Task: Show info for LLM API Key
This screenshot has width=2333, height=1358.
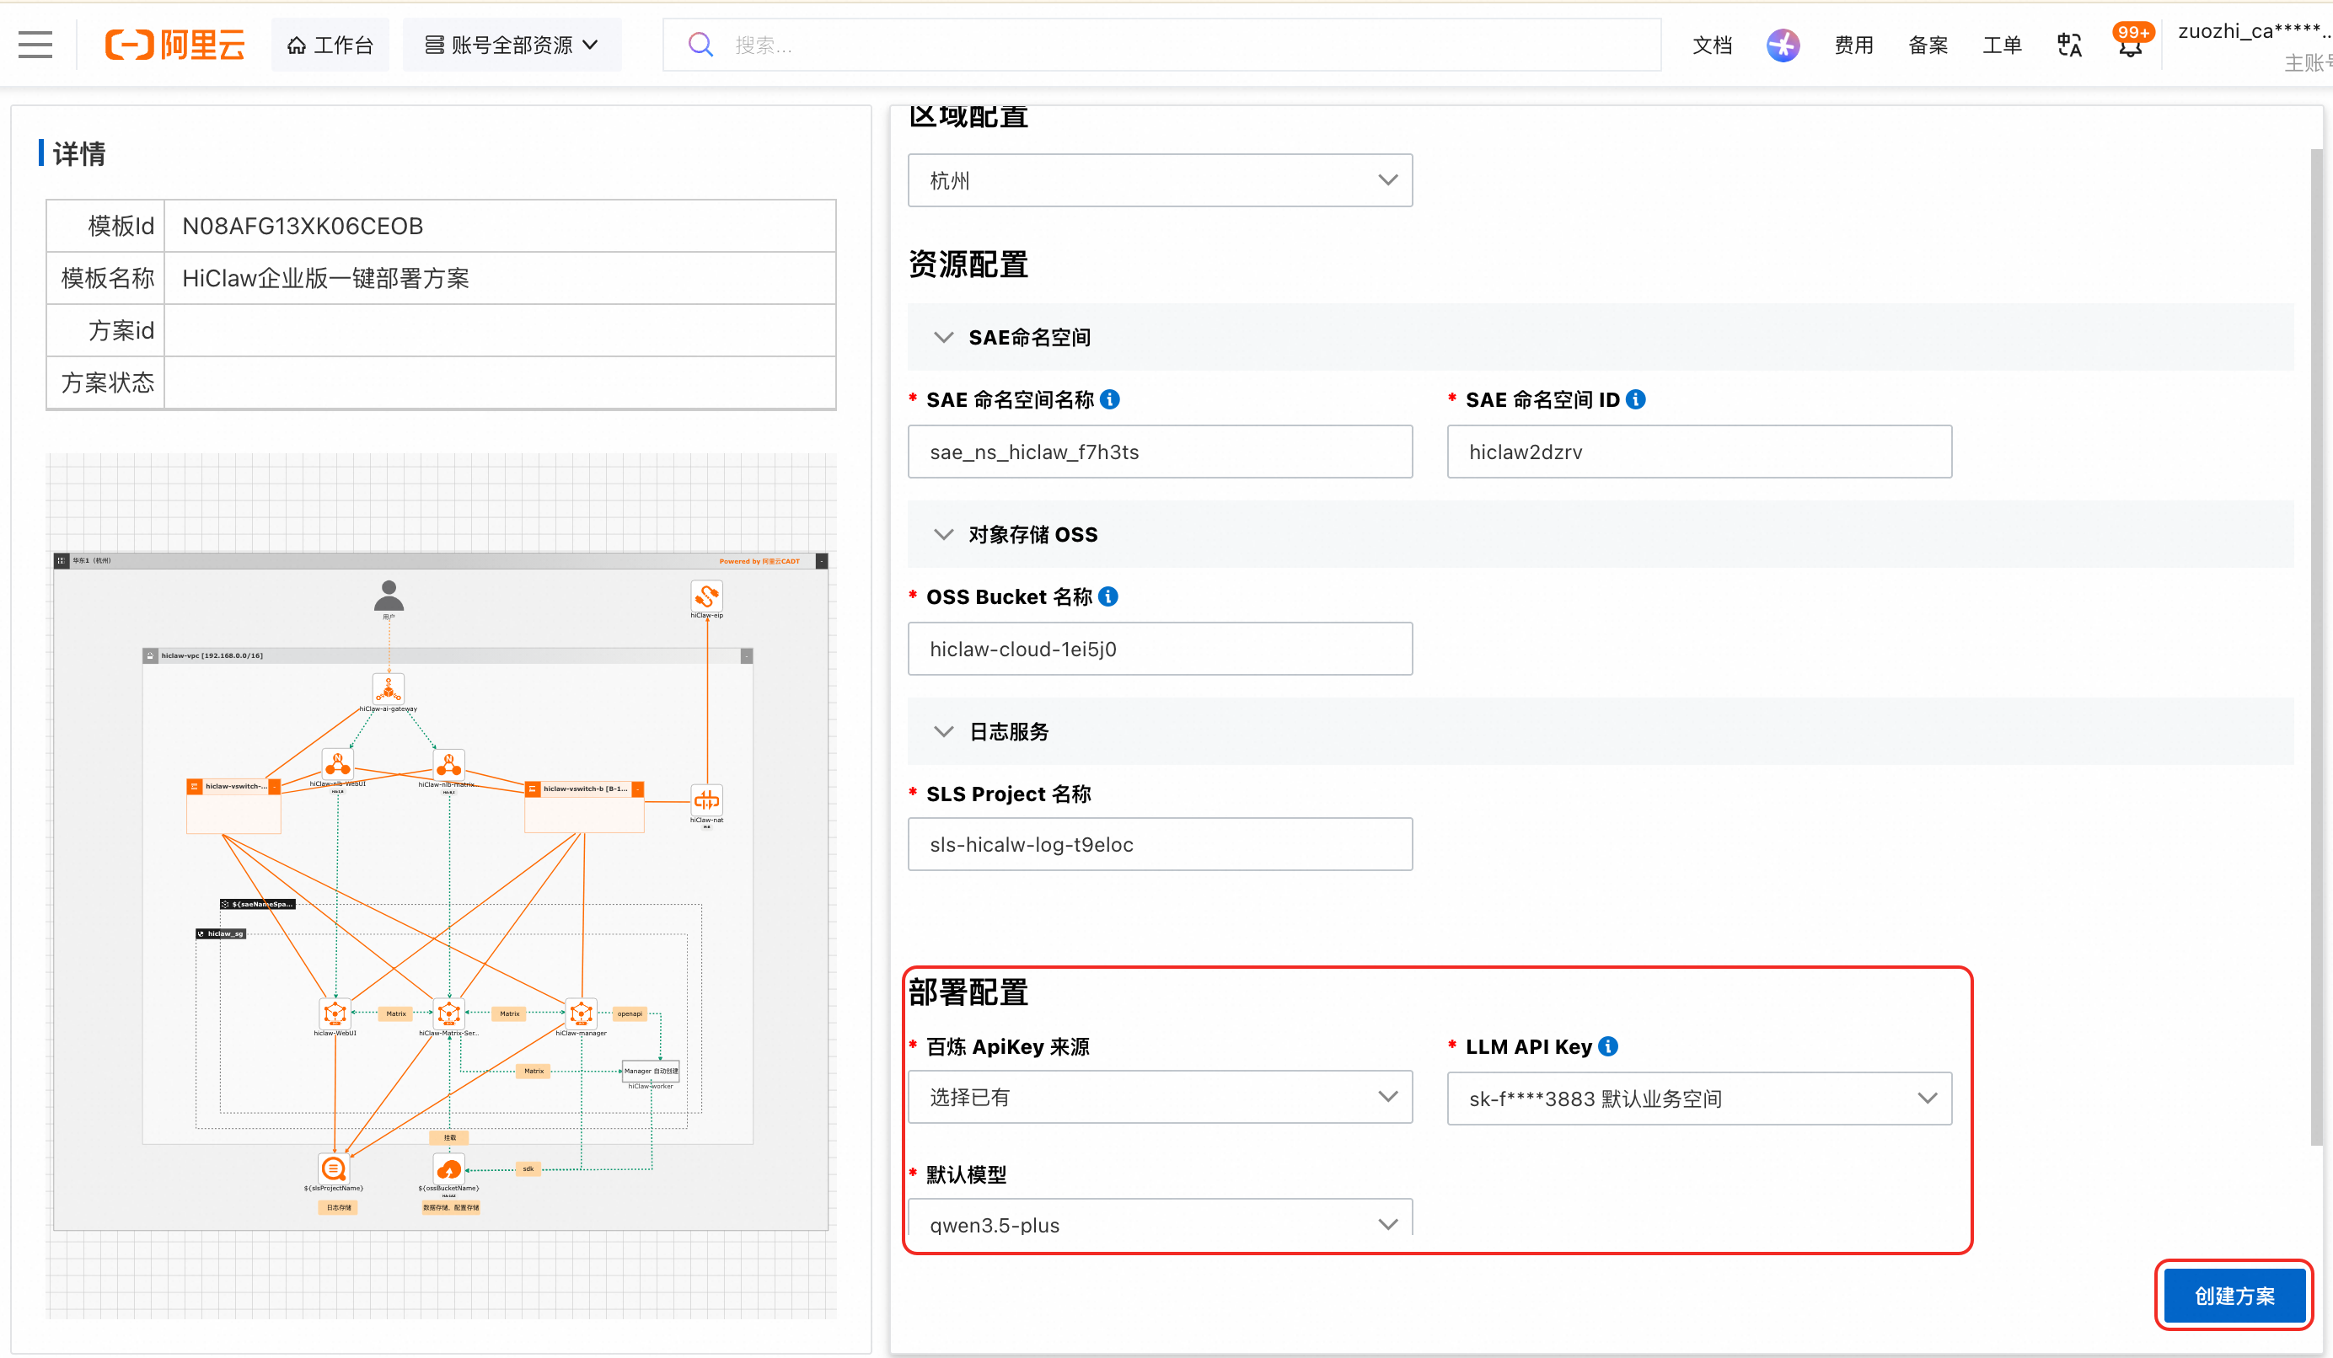Action: [1608, 1046]
